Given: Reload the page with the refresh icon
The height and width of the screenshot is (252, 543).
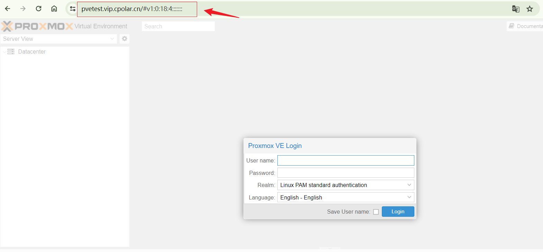Looking at the screenshot, I should click(39, 9).
